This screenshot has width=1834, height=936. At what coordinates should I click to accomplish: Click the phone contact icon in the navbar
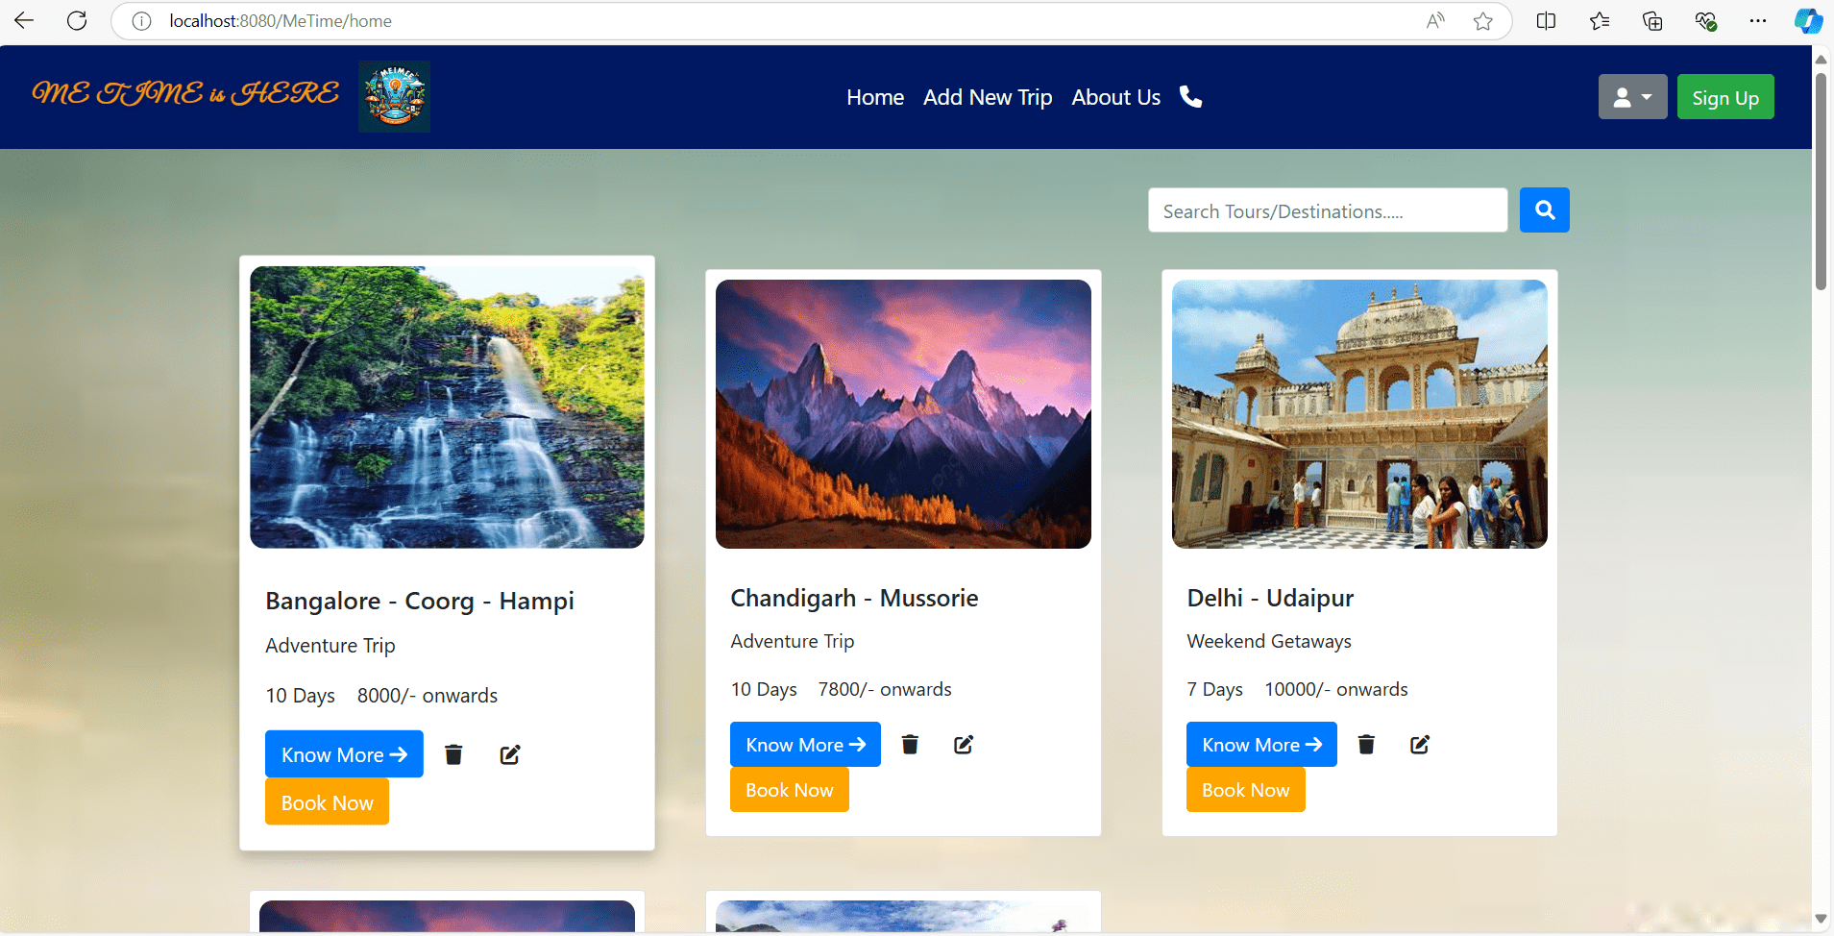coord(1190,97)
